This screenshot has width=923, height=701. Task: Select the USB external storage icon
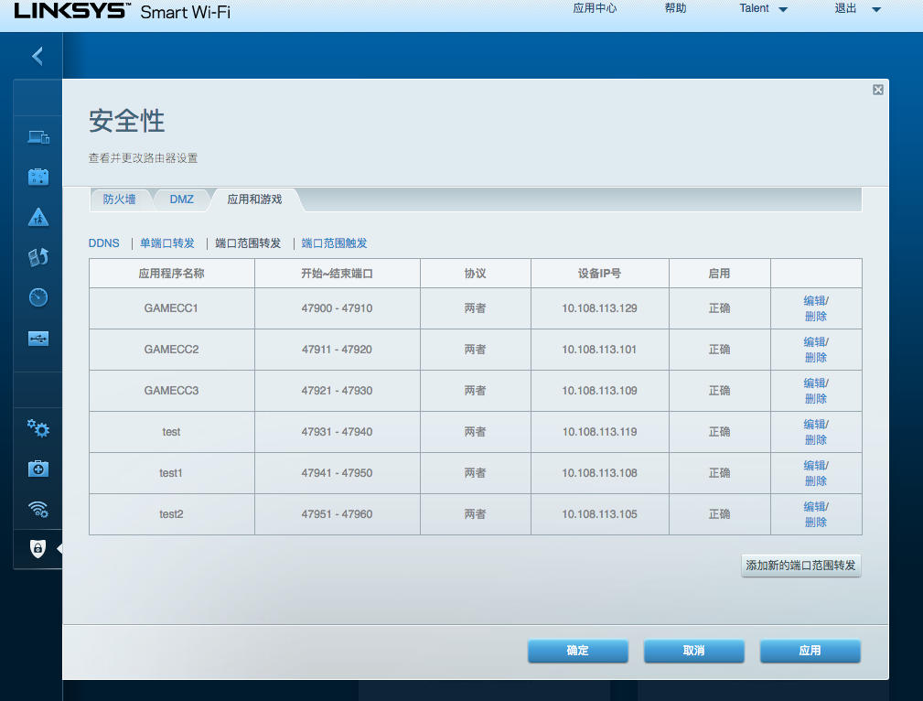click(x=38, y=337)
